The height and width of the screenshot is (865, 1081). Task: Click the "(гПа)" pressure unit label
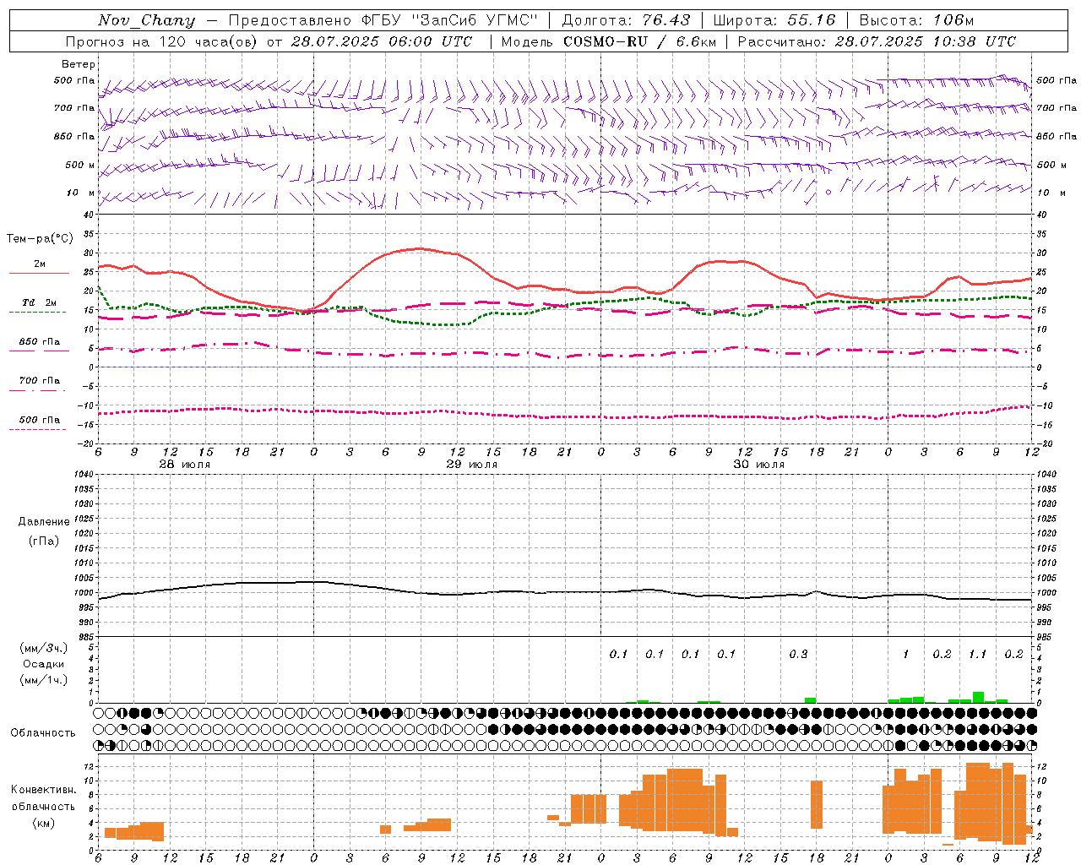pyautogui.click(x=44, y=541)
